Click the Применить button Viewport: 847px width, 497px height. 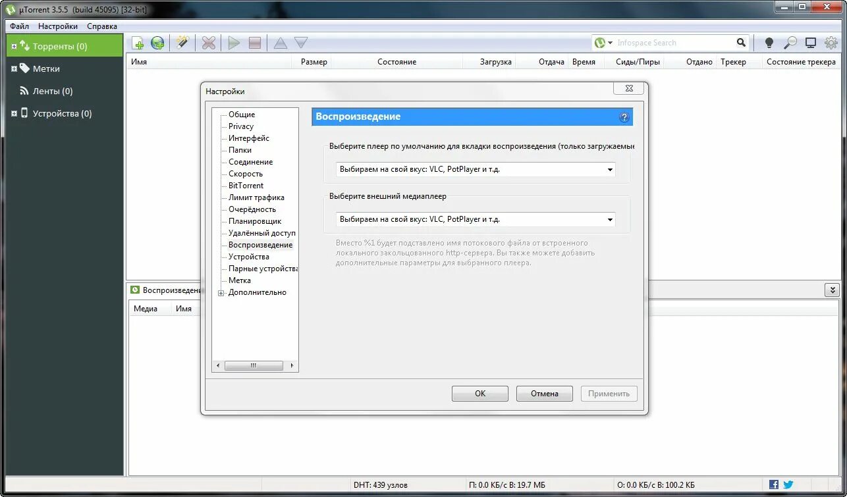(x=609, y=394)
